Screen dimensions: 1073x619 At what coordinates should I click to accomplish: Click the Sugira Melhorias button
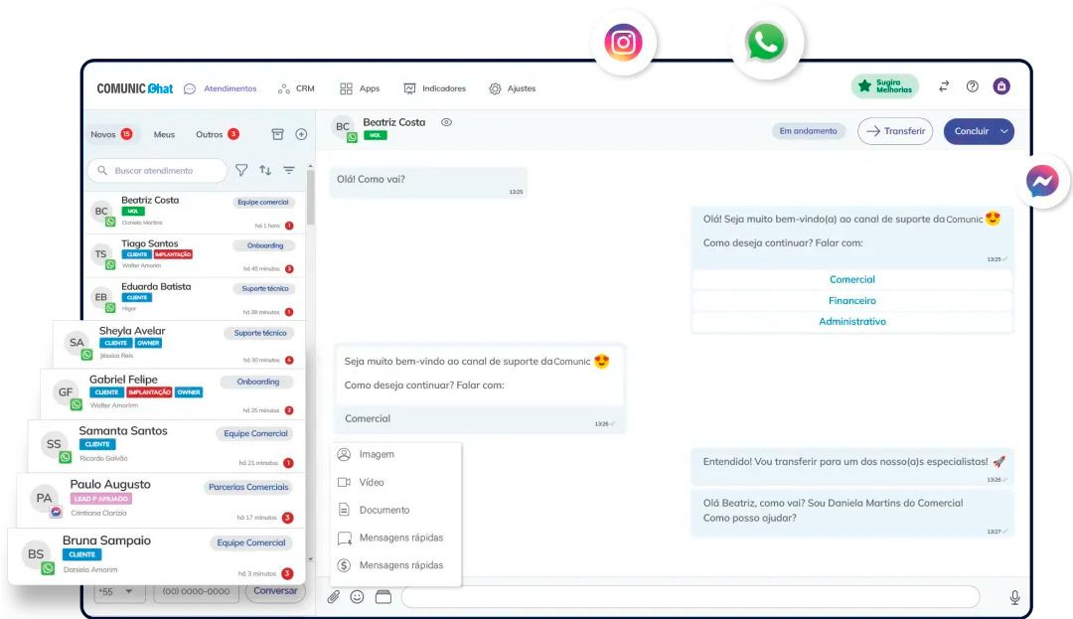(884, 87)
